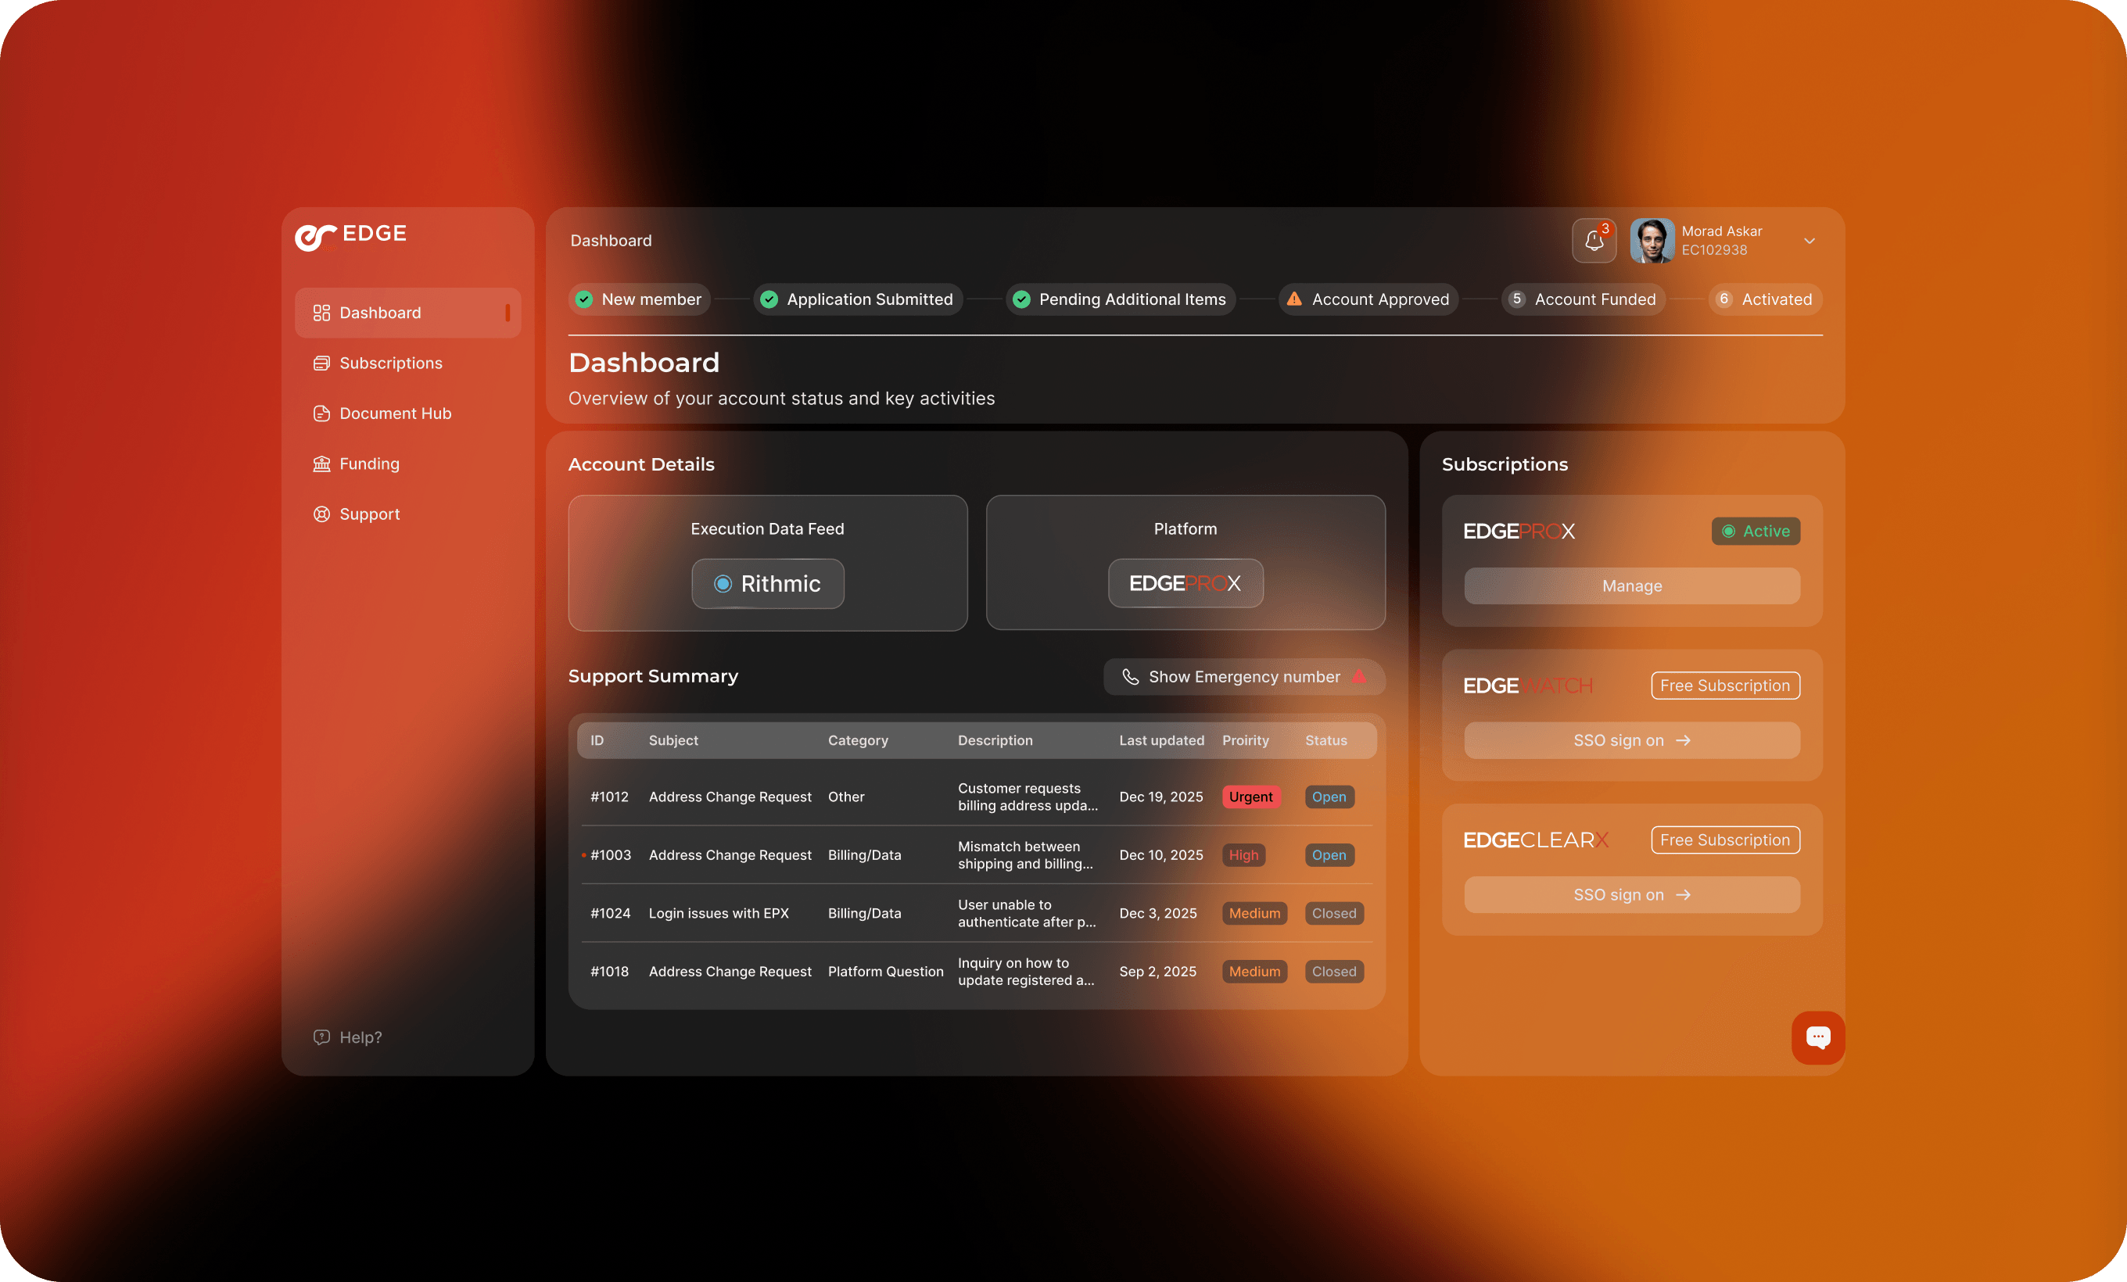Select the Account Approved warning step
Image resolution: width=2127 pixels, height=1282 pixels.
point(1368,299)
